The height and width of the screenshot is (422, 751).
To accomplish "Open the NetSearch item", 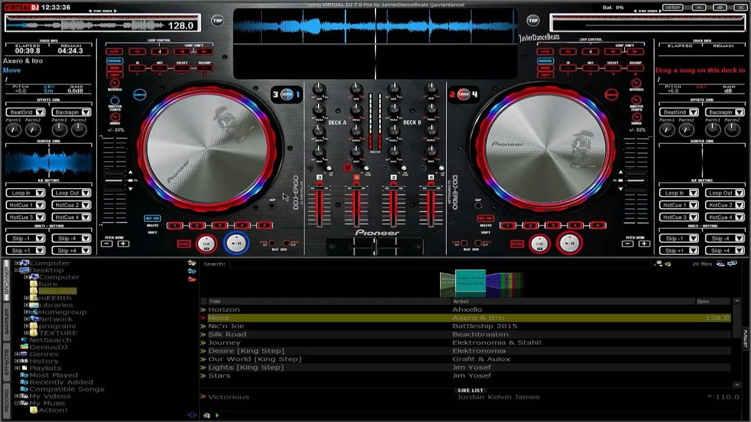I will 50,340.
